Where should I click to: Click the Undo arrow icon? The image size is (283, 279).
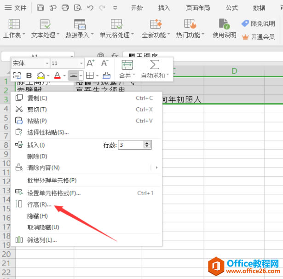[x=90, y=8]
